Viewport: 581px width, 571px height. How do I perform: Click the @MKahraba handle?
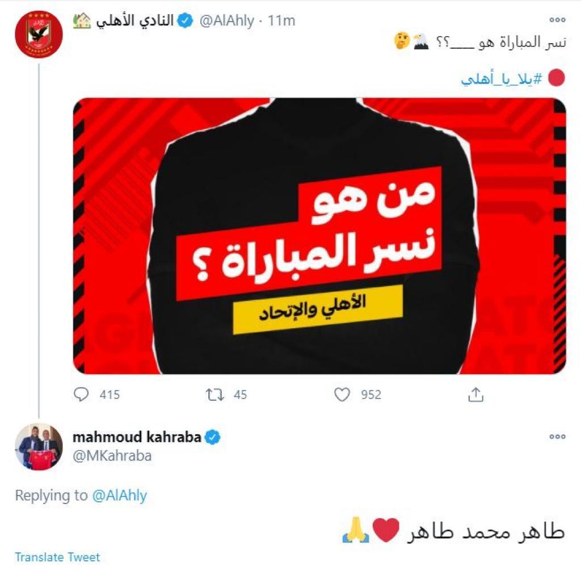click(x=112, y=456)
